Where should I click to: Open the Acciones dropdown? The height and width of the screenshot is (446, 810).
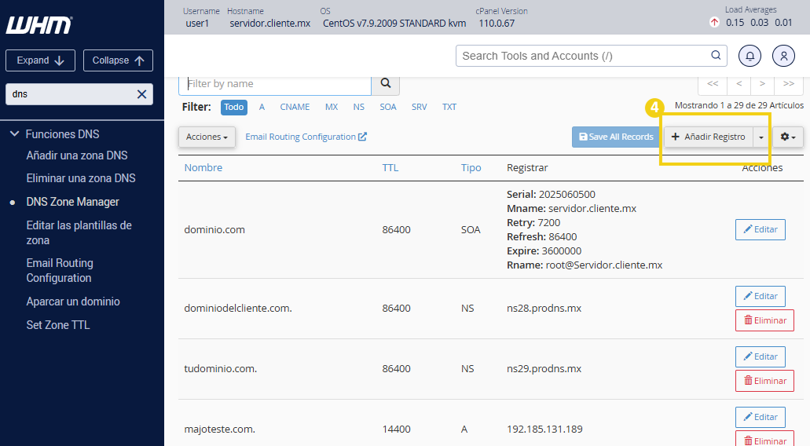(207, 137)
